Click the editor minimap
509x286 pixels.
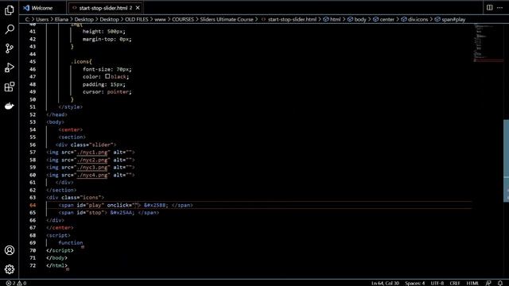coord(488,42)
